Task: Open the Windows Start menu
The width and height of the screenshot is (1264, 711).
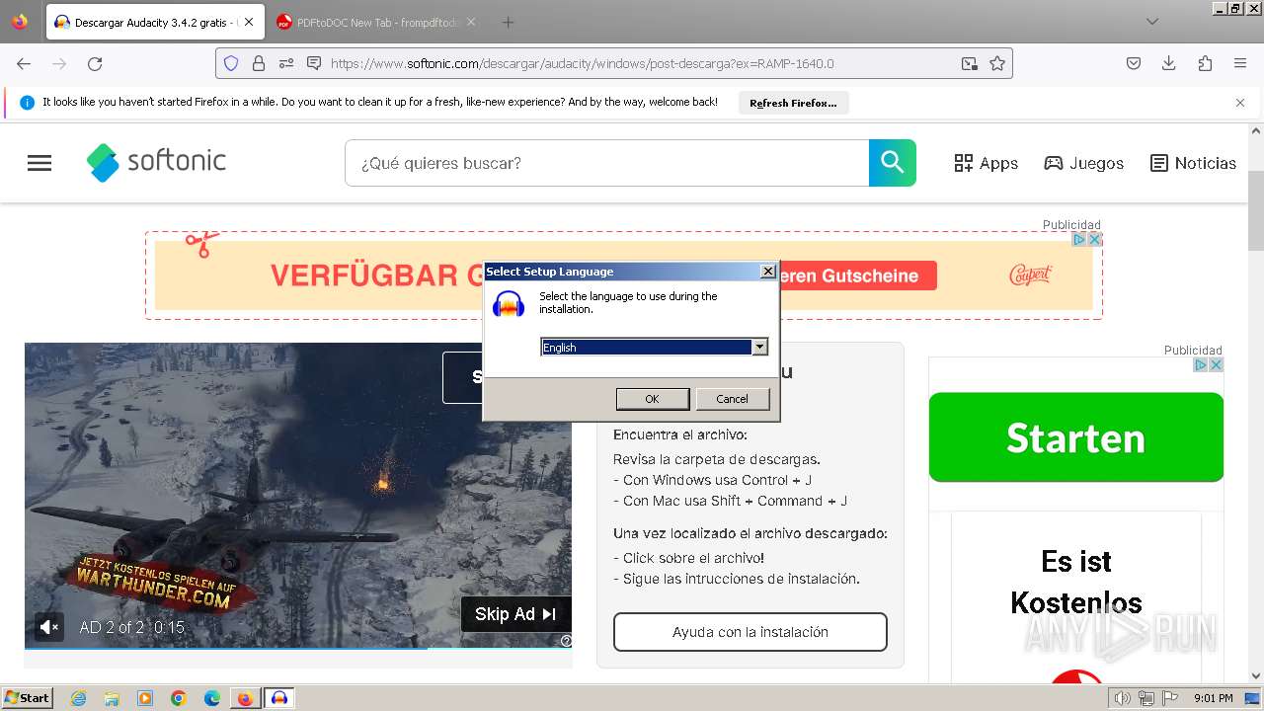Action: pos(27,697)
